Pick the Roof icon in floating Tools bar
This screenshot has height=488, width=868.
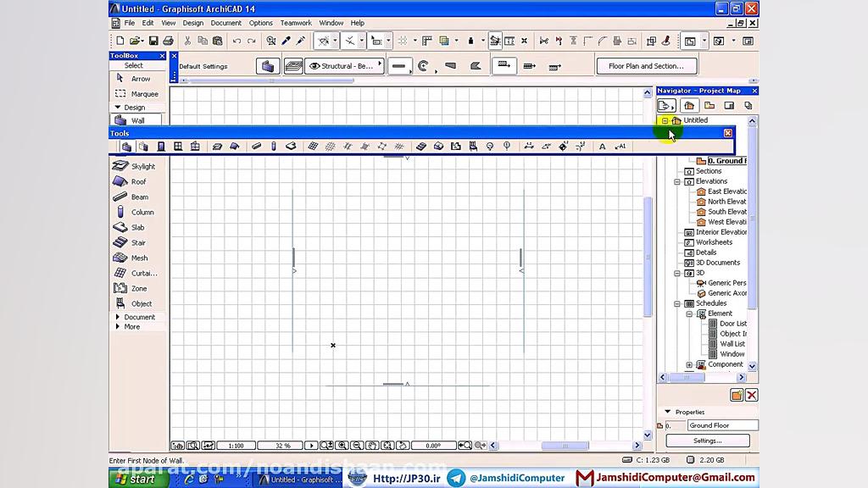[234, 147]
